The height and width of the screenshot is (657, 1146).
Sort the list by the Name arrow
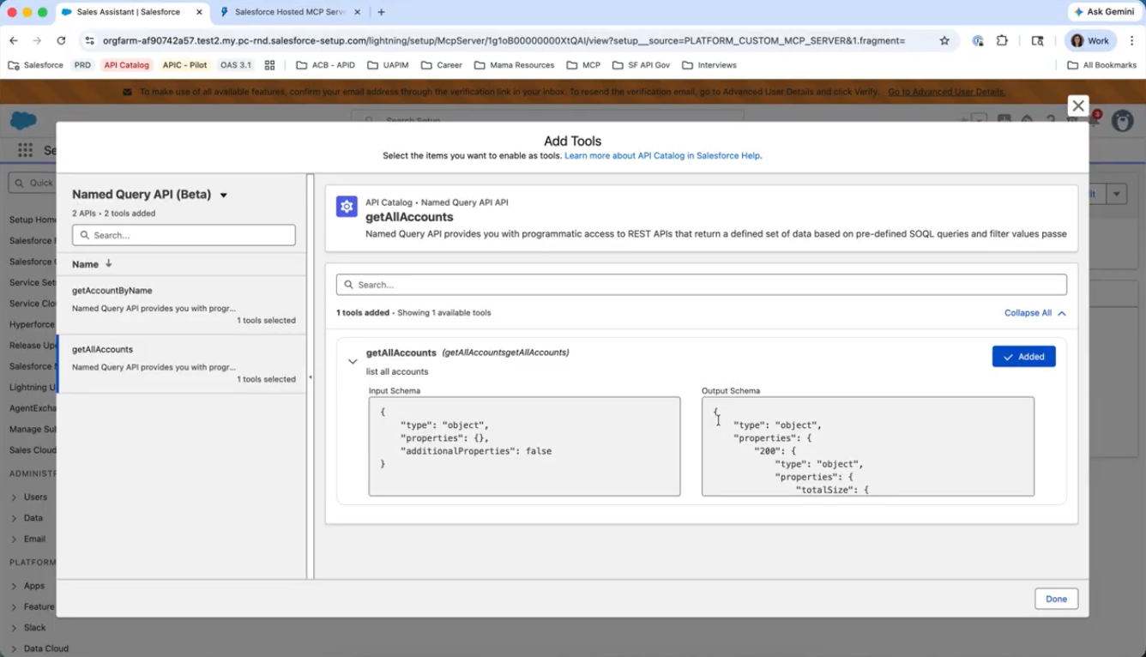tap(109, 264)
